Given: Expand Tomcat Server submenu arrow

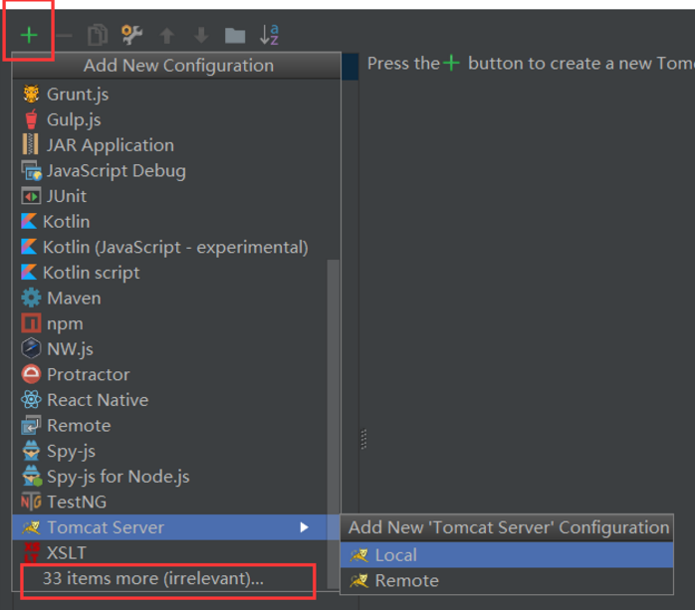Looking at the screenshot, I should (x=304, y=527).
